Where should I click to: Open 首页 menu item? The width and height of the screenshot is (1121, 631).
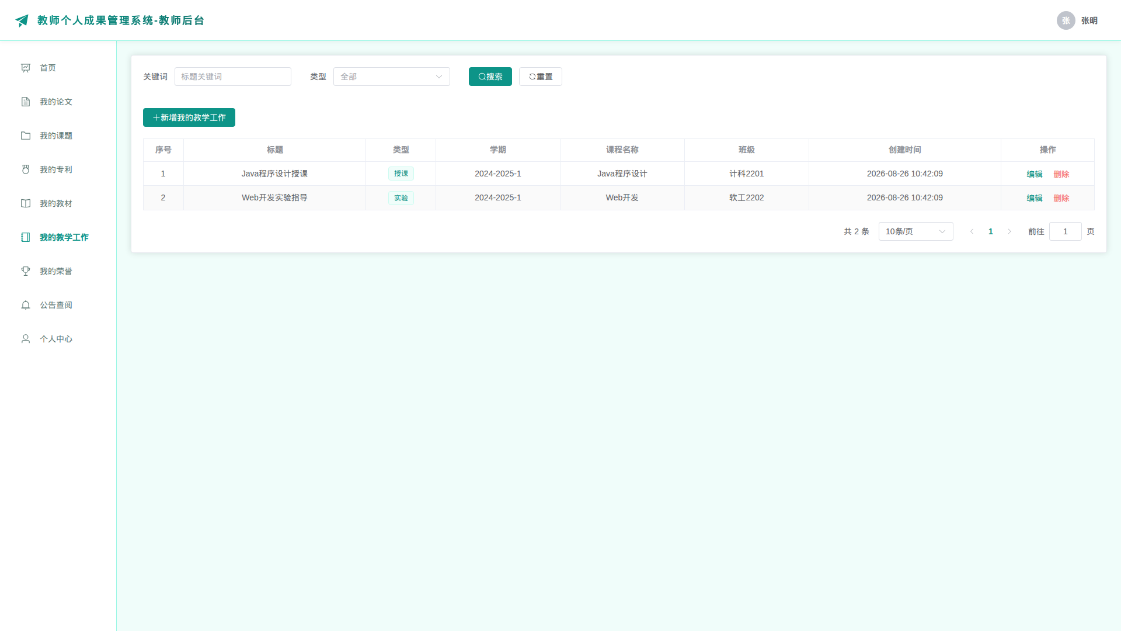[x=58, y=68]
